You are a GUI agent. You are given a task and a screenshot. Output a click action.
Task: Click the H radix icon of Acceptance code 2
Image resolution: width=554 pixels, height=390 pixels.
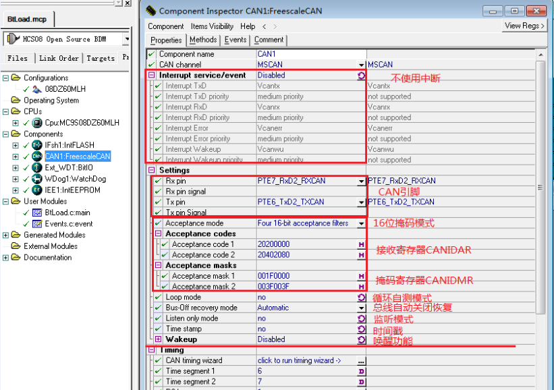(x=361, y=255)
